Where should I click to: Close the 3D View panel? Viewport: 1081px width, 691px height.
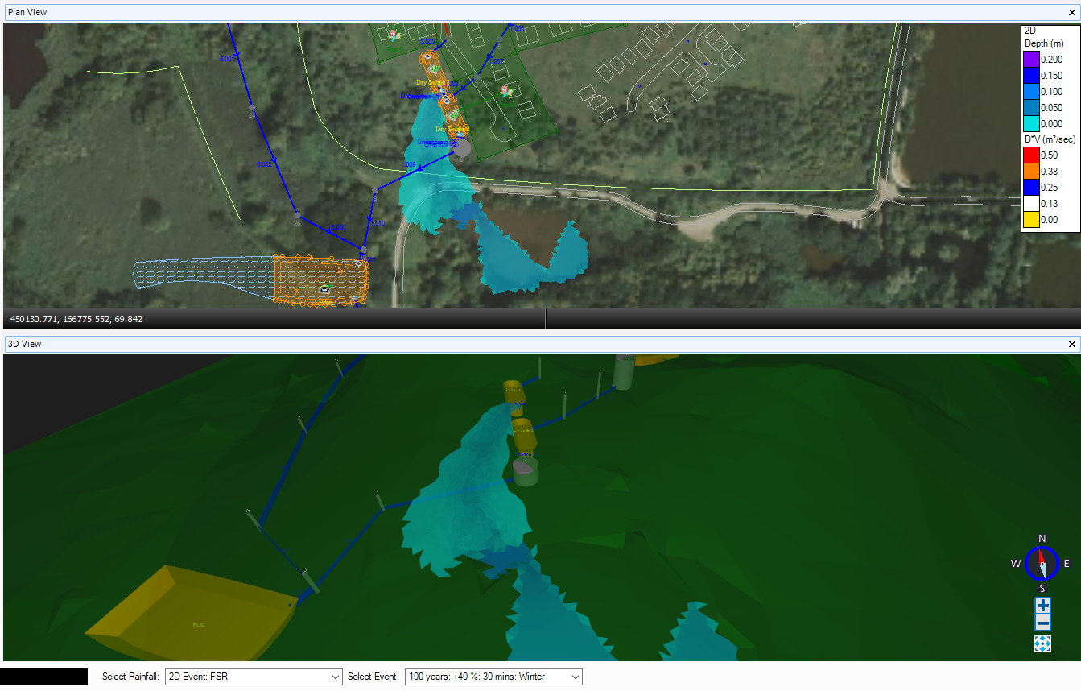tap(1071, 344)
